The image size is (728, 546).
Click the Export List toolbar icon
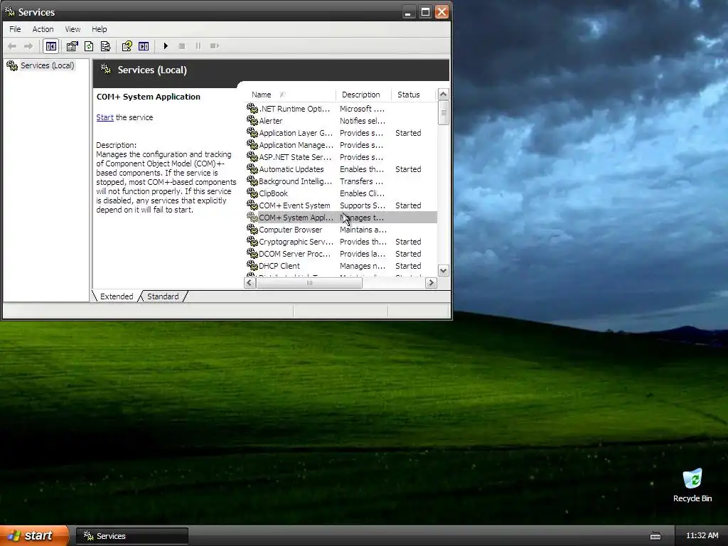[105, 46]
